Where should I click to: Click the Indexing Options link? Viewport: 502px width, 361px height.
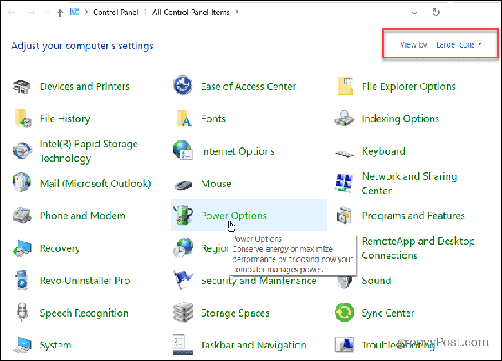[x=400, y=119]
